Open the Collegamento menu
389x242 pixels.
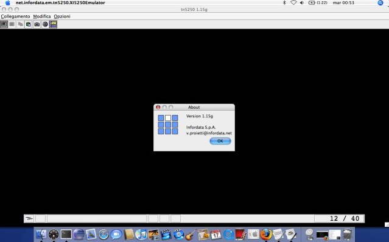(x=15, y=16)
